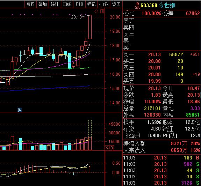Open the 叠加 overlay option
The width and height of the screenshot is (201, 186).
42,4
